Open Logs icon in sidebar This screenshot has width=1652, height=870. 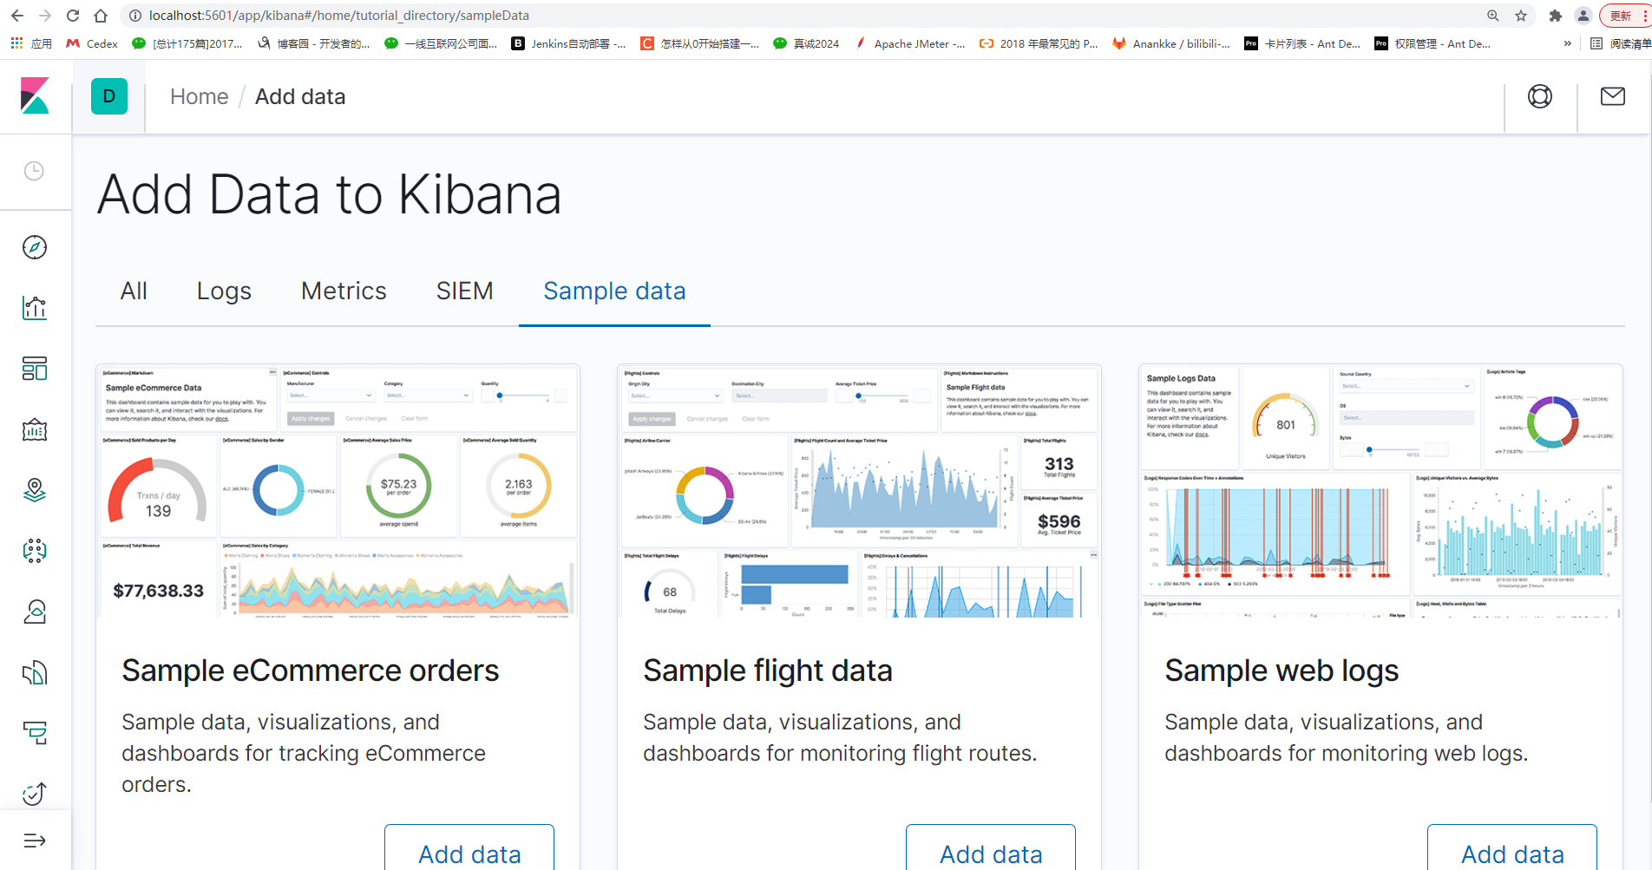(35, 672)
